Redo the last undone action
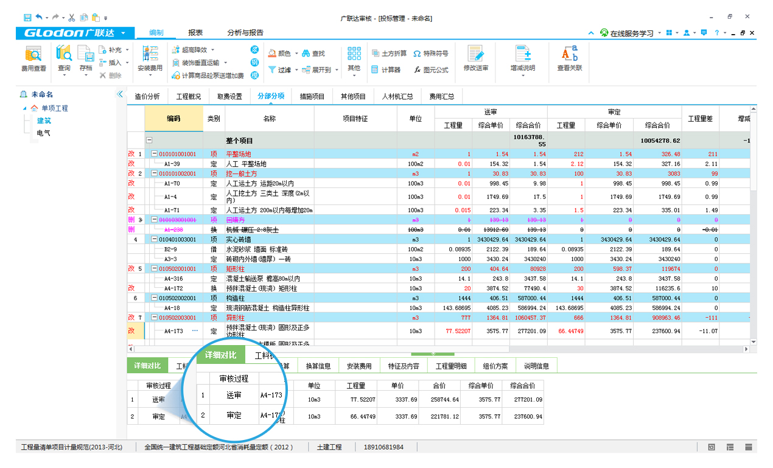 (x=55, y=18)
